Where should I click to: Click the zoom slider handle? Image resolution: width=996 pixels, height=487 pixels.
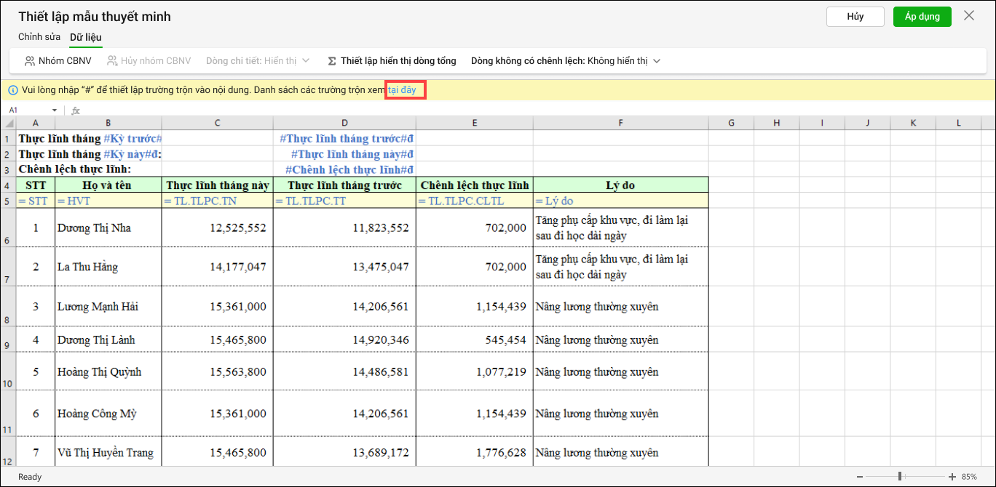click(901, 477)
